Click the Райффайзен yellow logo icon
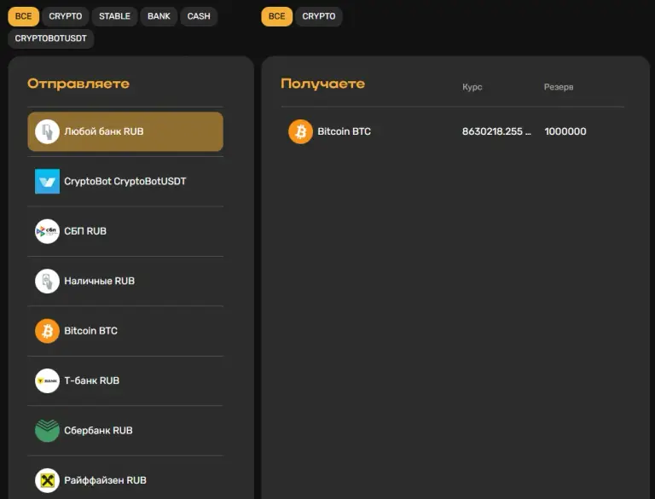655x499 pixels. point(47,480)
